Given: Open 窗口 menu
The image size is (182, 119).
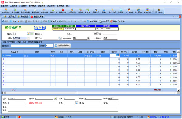Looking at the screenshot, I should click(x=68, y=6).
